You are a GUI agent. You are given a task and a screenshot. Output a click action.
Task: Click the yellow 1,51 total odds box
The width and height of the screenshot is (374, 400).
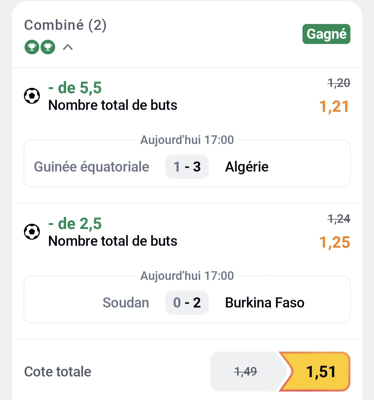pos(321,372)
